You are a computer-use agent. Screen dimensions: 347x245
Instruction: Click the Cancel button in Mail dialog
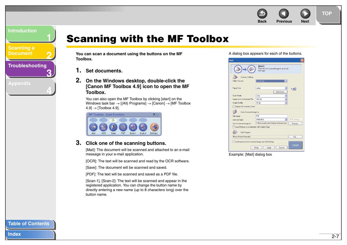click(282, 148)
